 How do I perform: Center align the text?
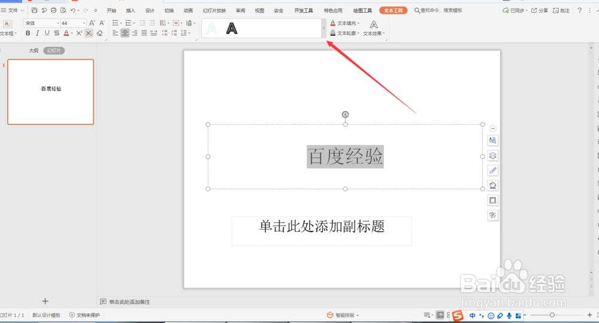tap(125, 33)
